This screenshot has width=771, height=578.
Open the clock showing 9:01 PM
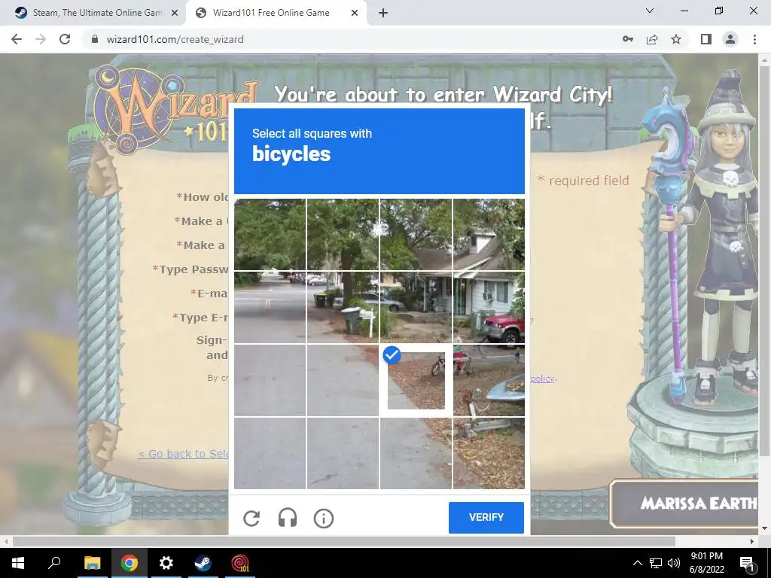coord(706,563)
